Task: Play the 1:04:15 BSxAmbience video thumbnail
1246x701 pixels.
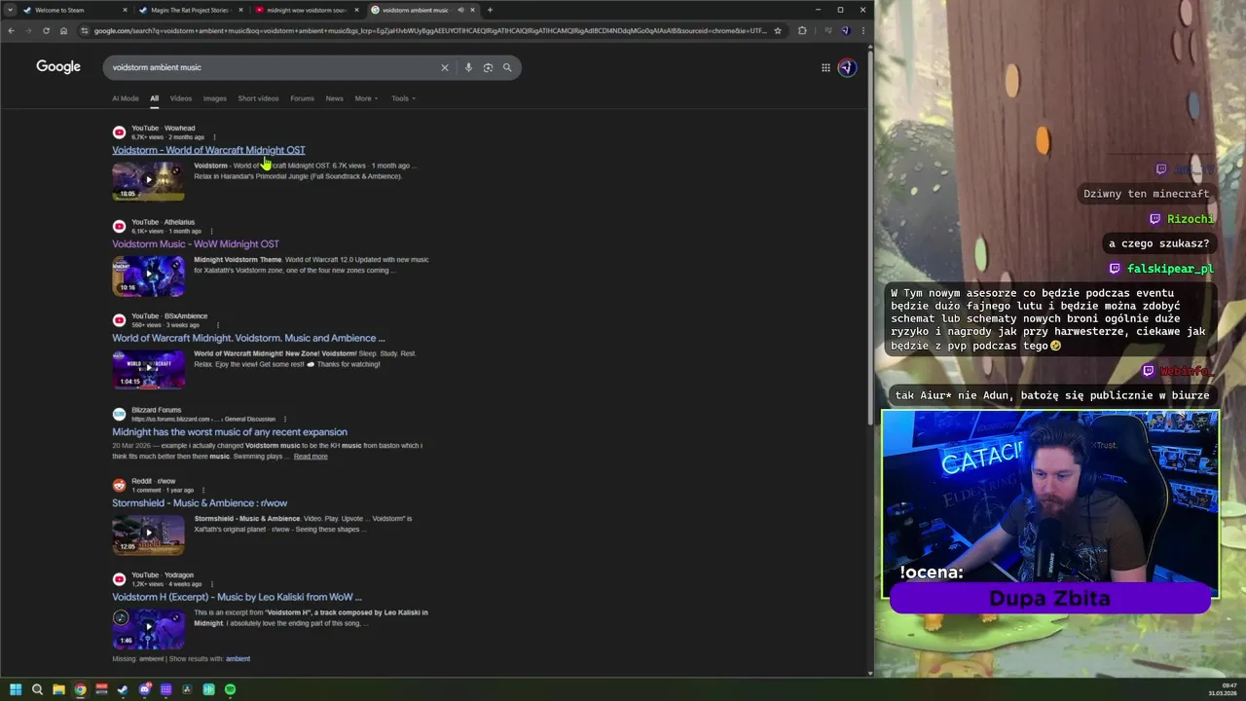Action: click(148, 368)
